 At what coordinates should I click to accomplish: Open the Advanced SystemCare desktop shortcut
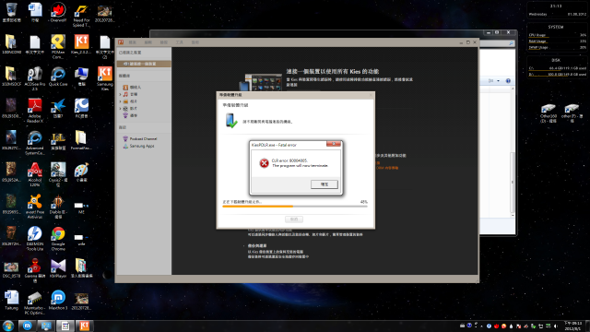35,142
